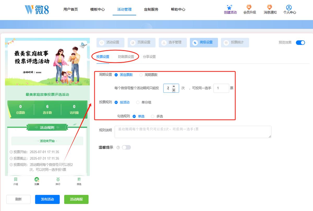313x211 pixels.
Task: Click the per-WeChat vote count field
Action: point(171,88)
